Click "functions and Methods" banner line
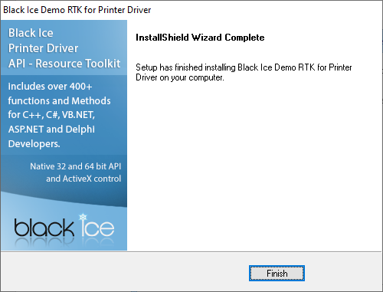Viewport: 383px width, 292px height. (x=59, y=100)
